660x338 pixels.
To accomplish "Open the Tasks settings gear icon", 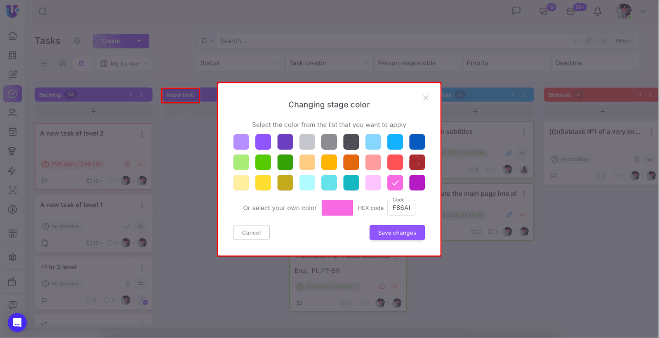I will pyautogui.click(x=77, y=41).
